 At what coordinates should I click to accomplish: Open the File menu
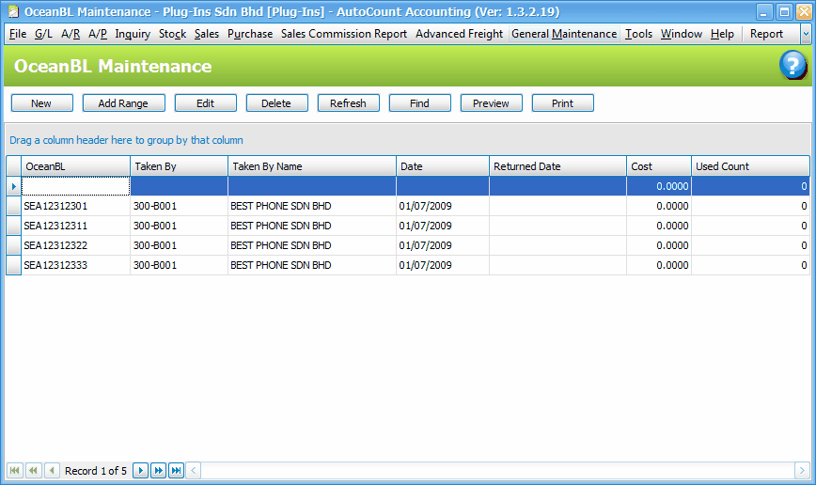[18, 34]
